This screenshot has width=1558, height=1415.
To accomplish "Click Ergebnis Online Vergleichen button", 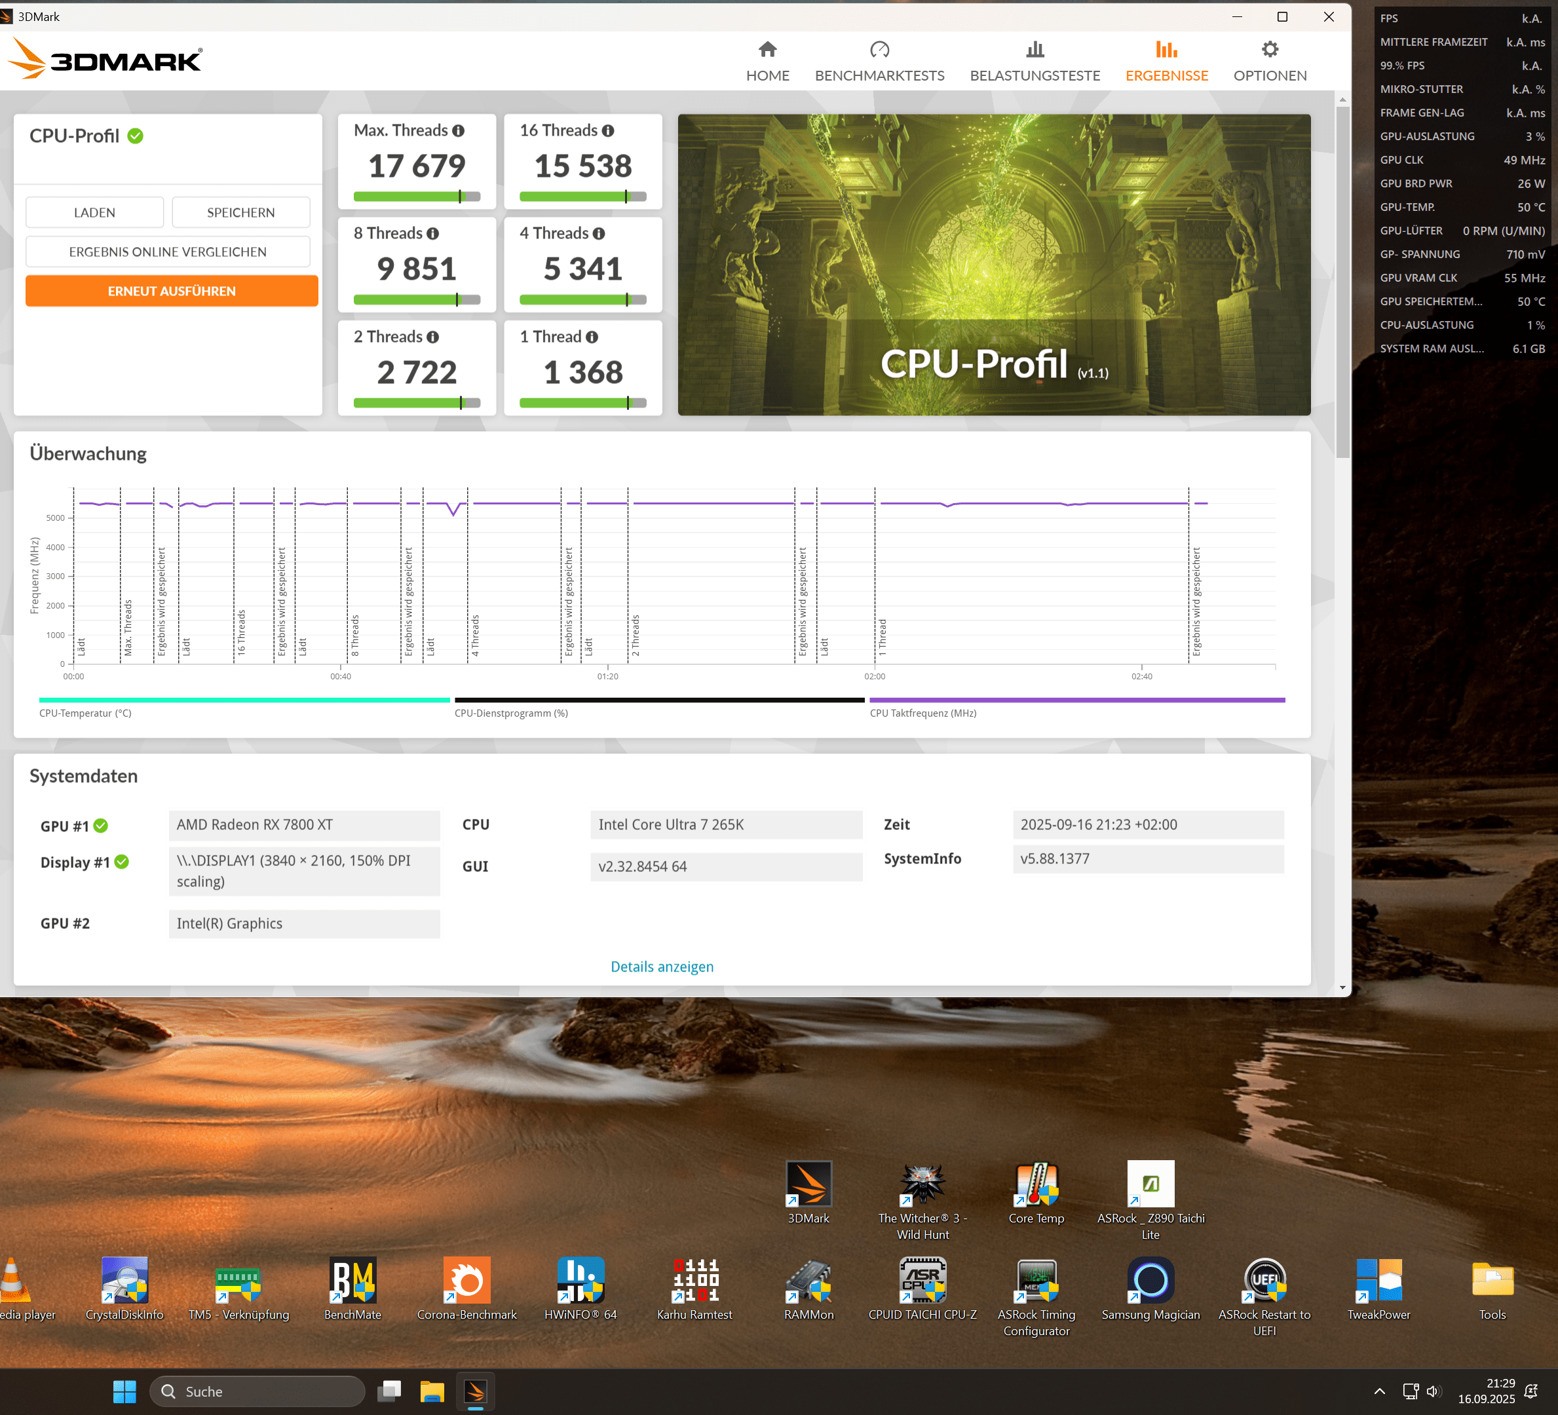I will [168, 252].
